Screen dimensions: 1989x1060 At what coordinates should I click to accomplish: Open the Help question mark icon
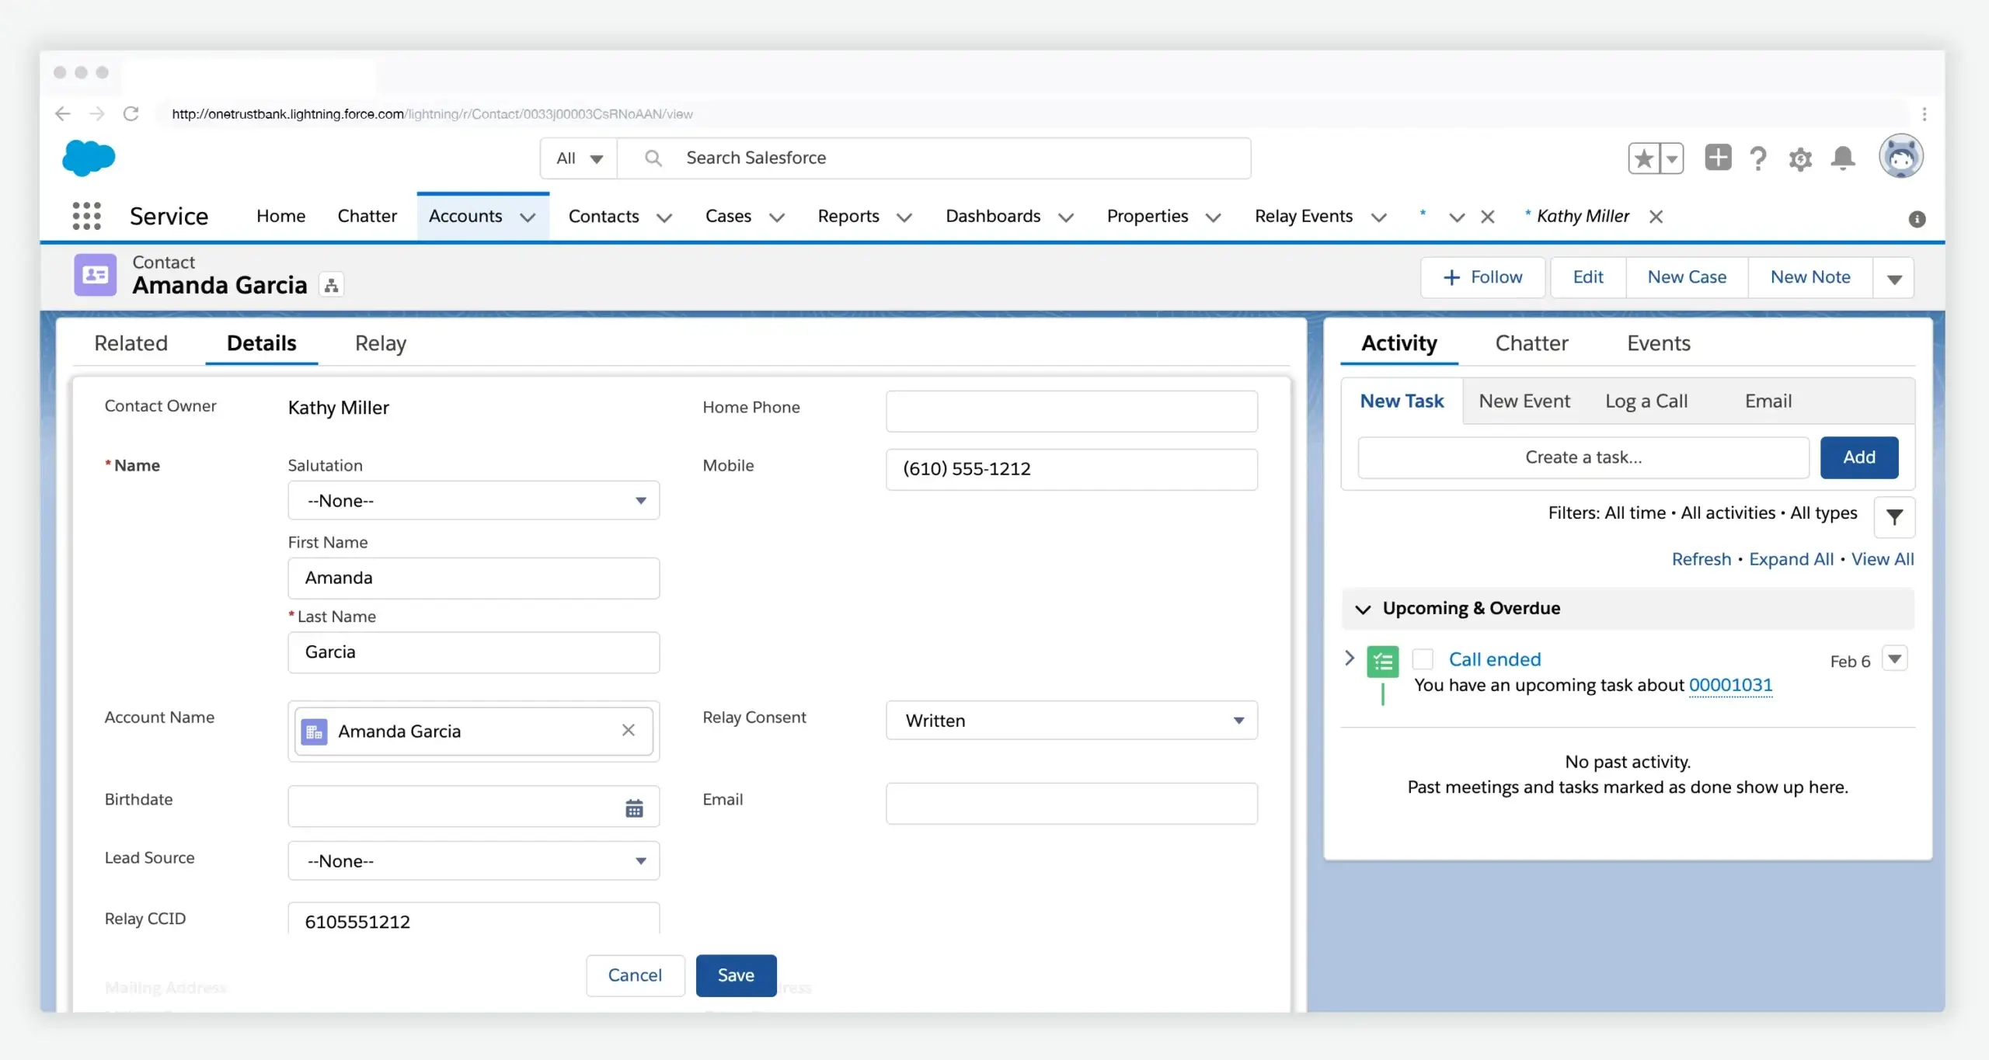point(1758,158)
